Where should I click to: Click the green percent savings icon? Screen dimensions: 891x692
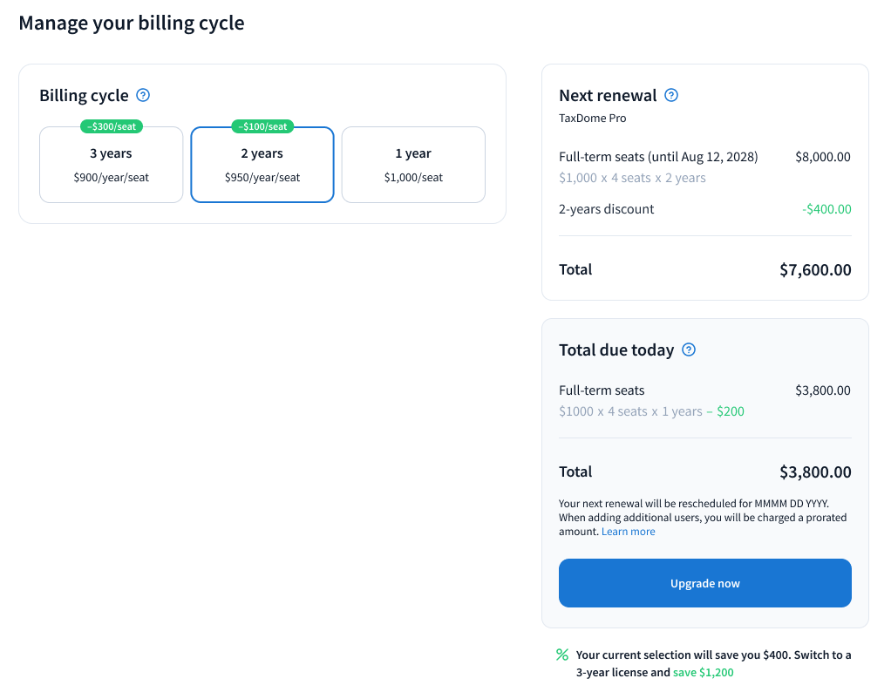click(x=562, y=655)
